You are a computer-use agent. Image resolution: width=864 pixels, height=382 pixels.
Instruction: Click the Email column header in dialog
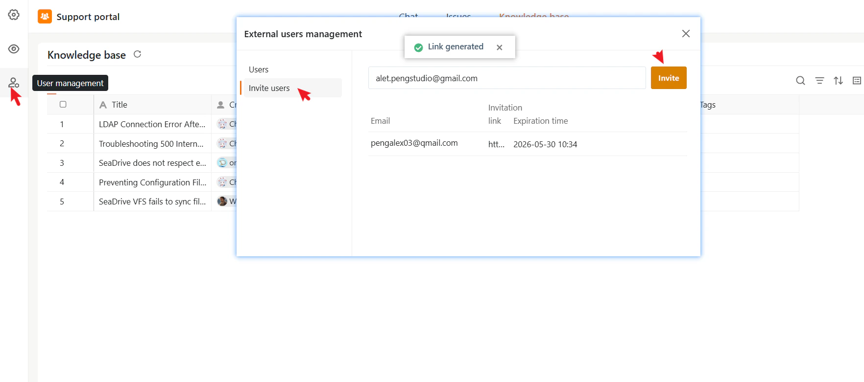point(381,121)
